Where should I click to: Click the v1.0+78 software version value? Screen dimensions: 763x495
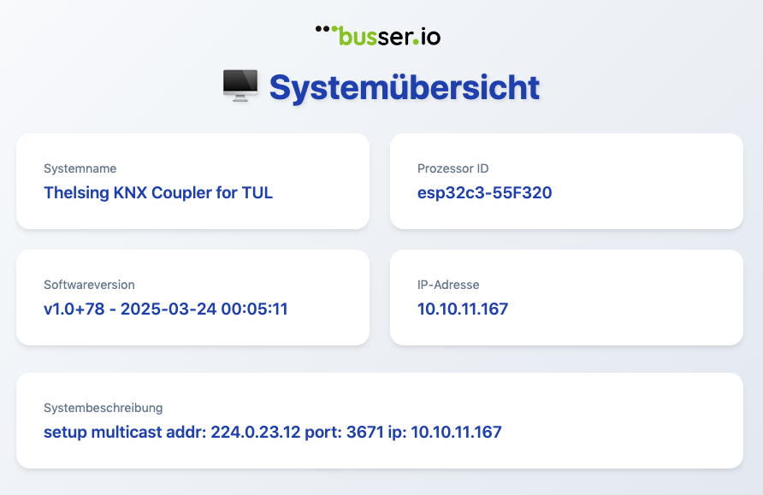[165, 309]
